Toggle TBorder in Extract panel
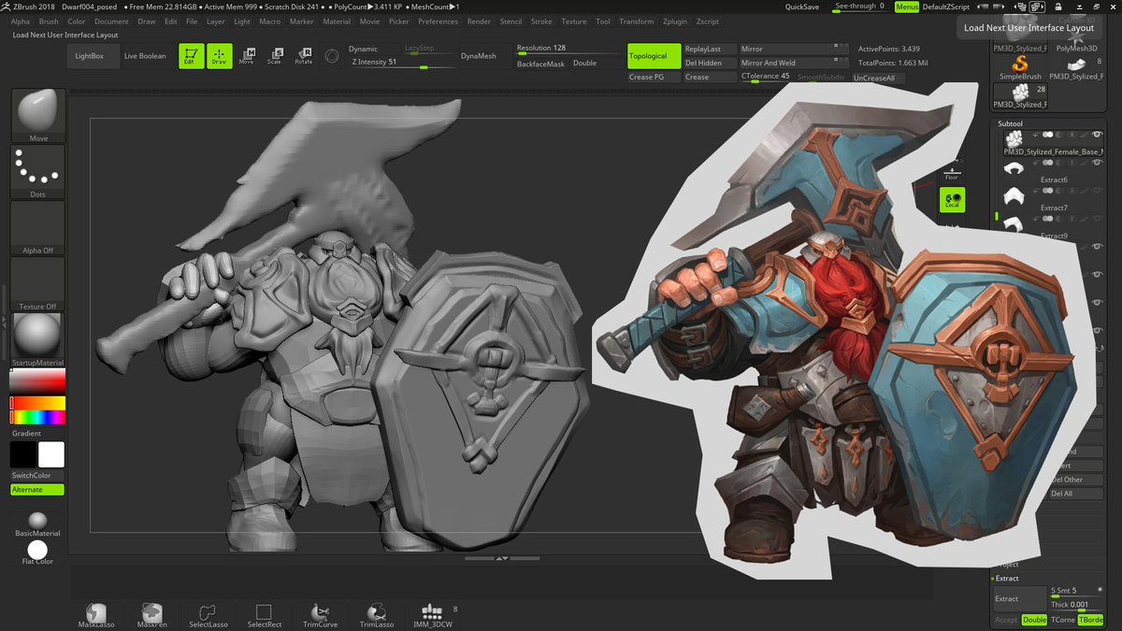Image resolution: width=1122 pixels, height=631 pixels. (1091, 620)
